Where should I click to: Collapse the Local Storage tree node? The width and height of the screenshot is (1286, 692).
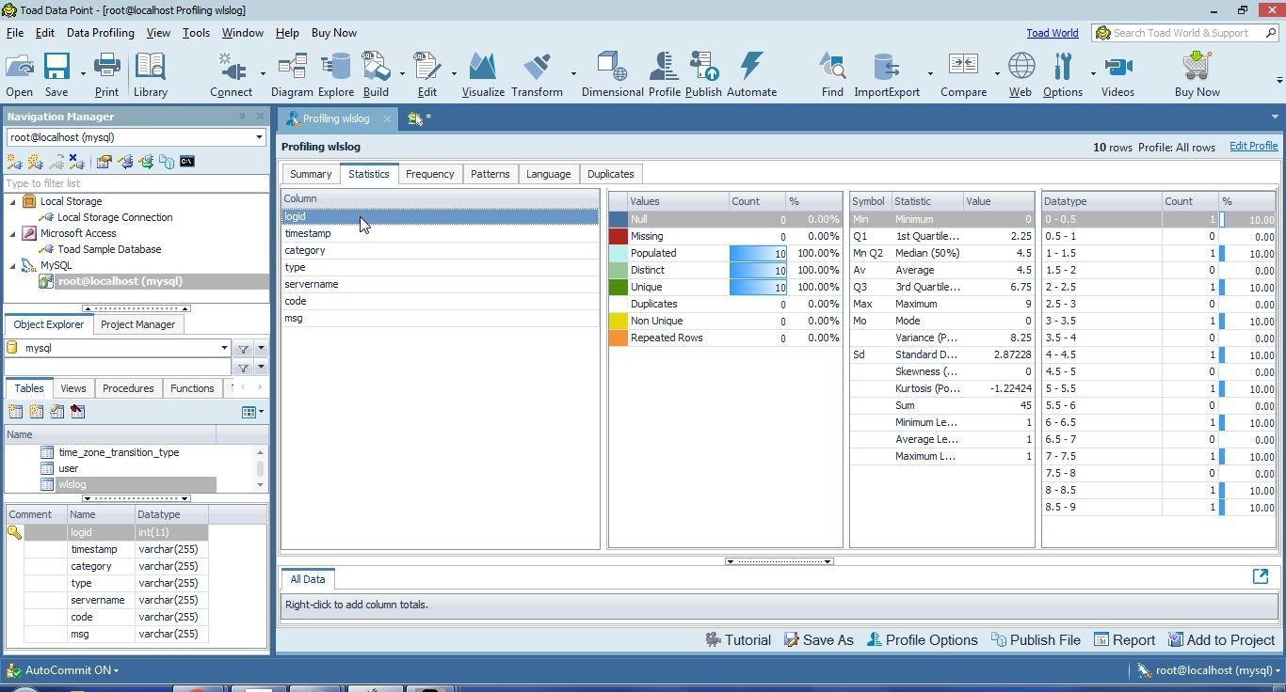(13, 201)
